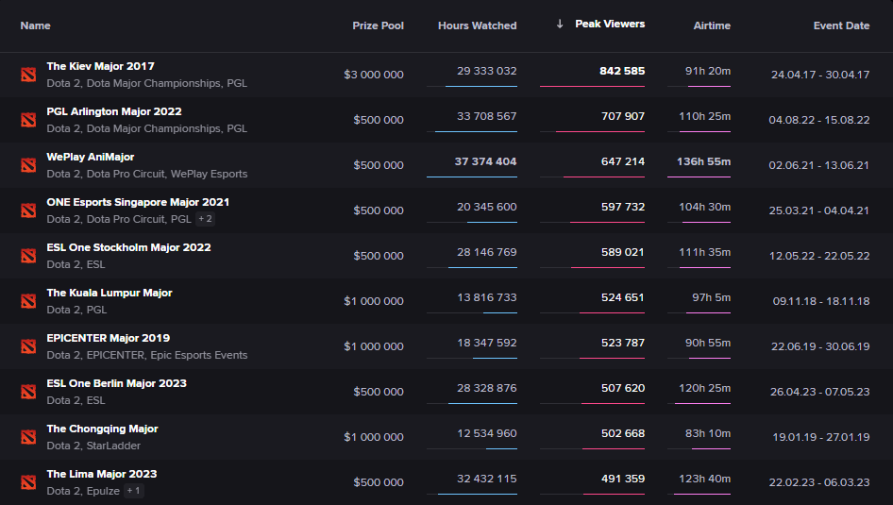893x505 pixels.
Task: Click the Airtime column header
Action: click(x=711, y=25)
